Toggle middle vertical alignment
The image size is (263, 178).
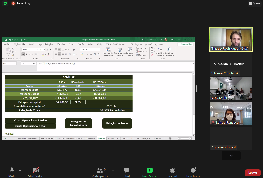coord(60,50)
